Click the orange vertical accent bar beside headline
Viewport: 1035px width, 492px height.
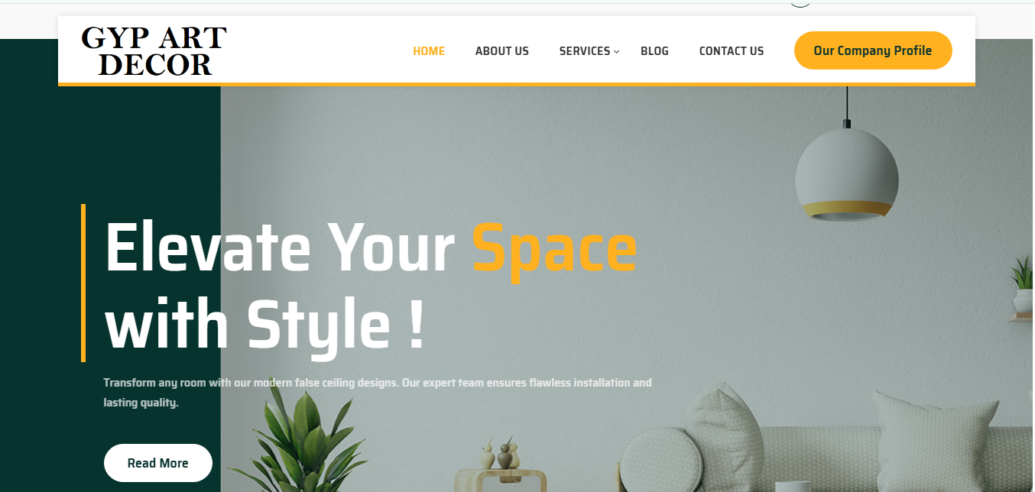[x=83, y=283]
